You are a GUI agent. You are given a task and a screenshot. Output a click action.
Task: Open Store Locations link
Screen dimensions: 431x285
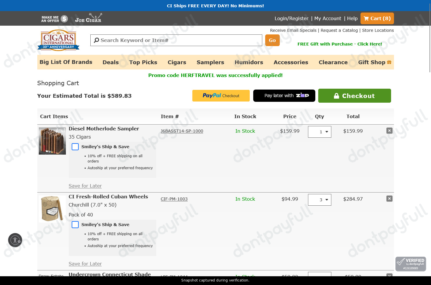pos(378,30)
